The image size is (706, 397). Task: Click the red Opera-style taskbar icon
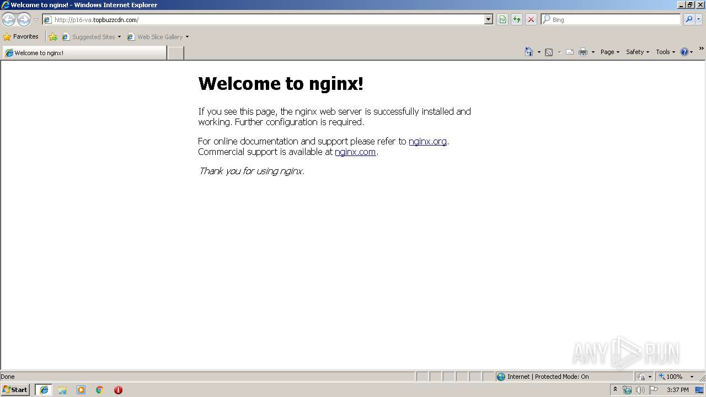[118, 390]
